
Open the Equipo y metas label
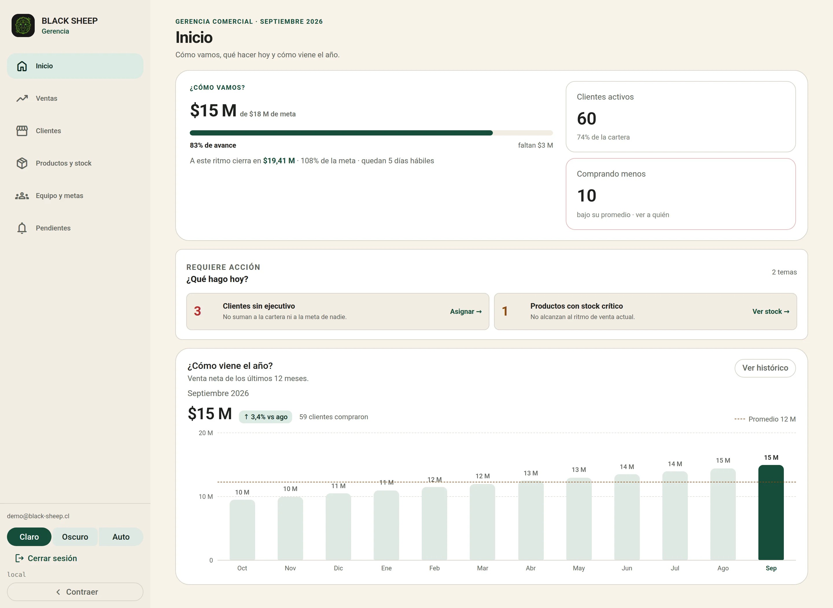[x=60, y=196]
